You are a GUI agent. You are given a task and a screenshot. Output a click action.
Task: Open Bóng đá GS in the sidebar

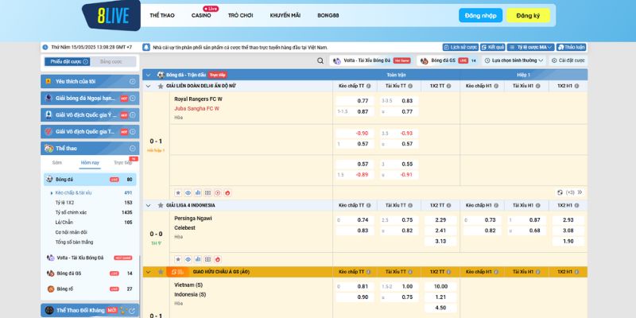(90, 273)
